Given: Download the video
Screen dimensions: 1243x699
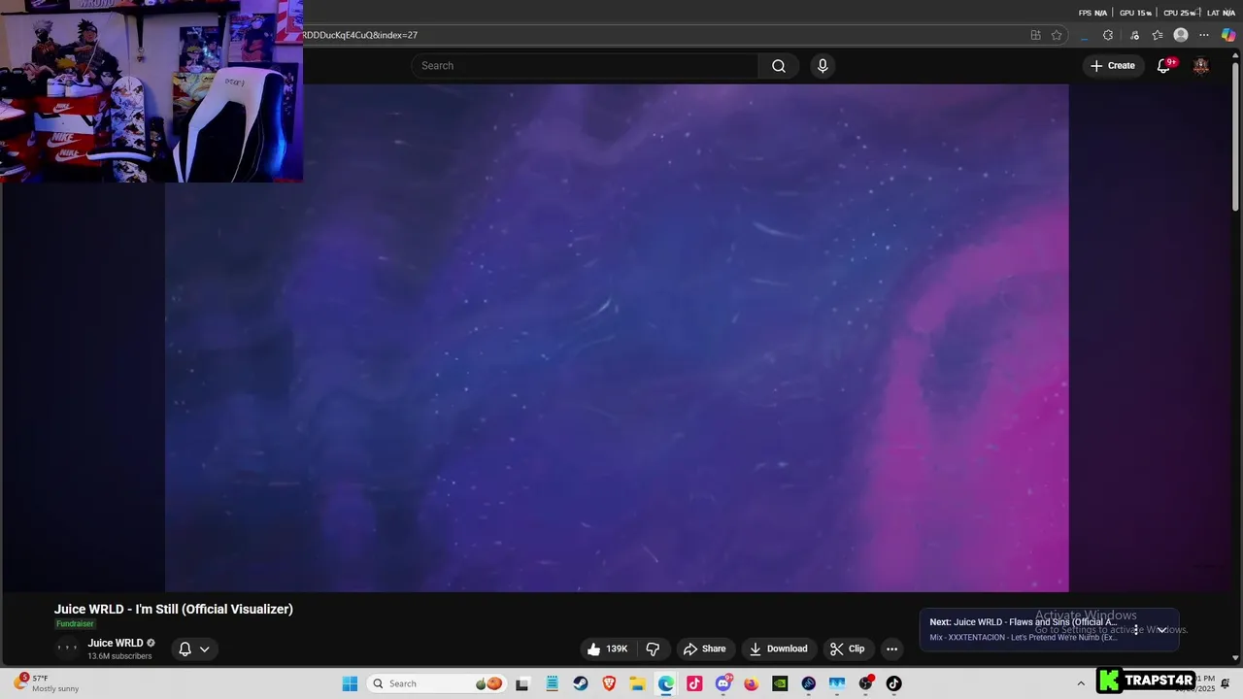Looking at the screenshot, I should (x=778, y=649).
